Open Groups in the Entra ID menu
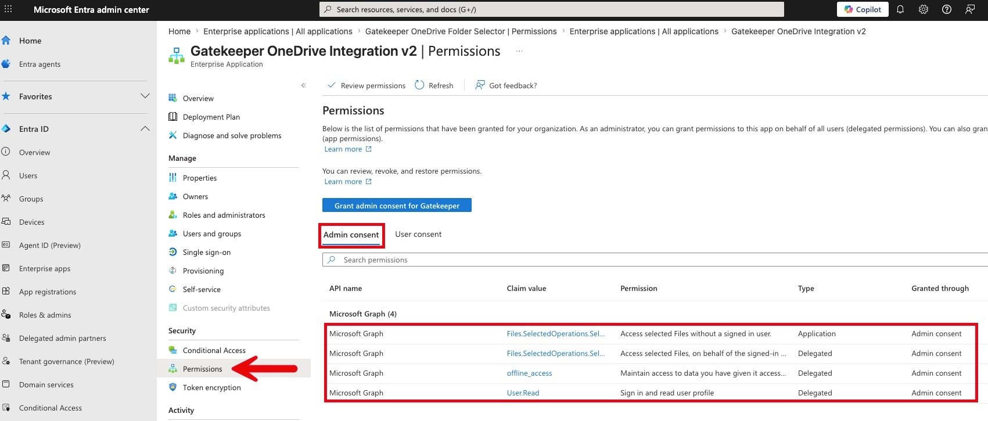 pyautogui.click(x=31, y=199)
